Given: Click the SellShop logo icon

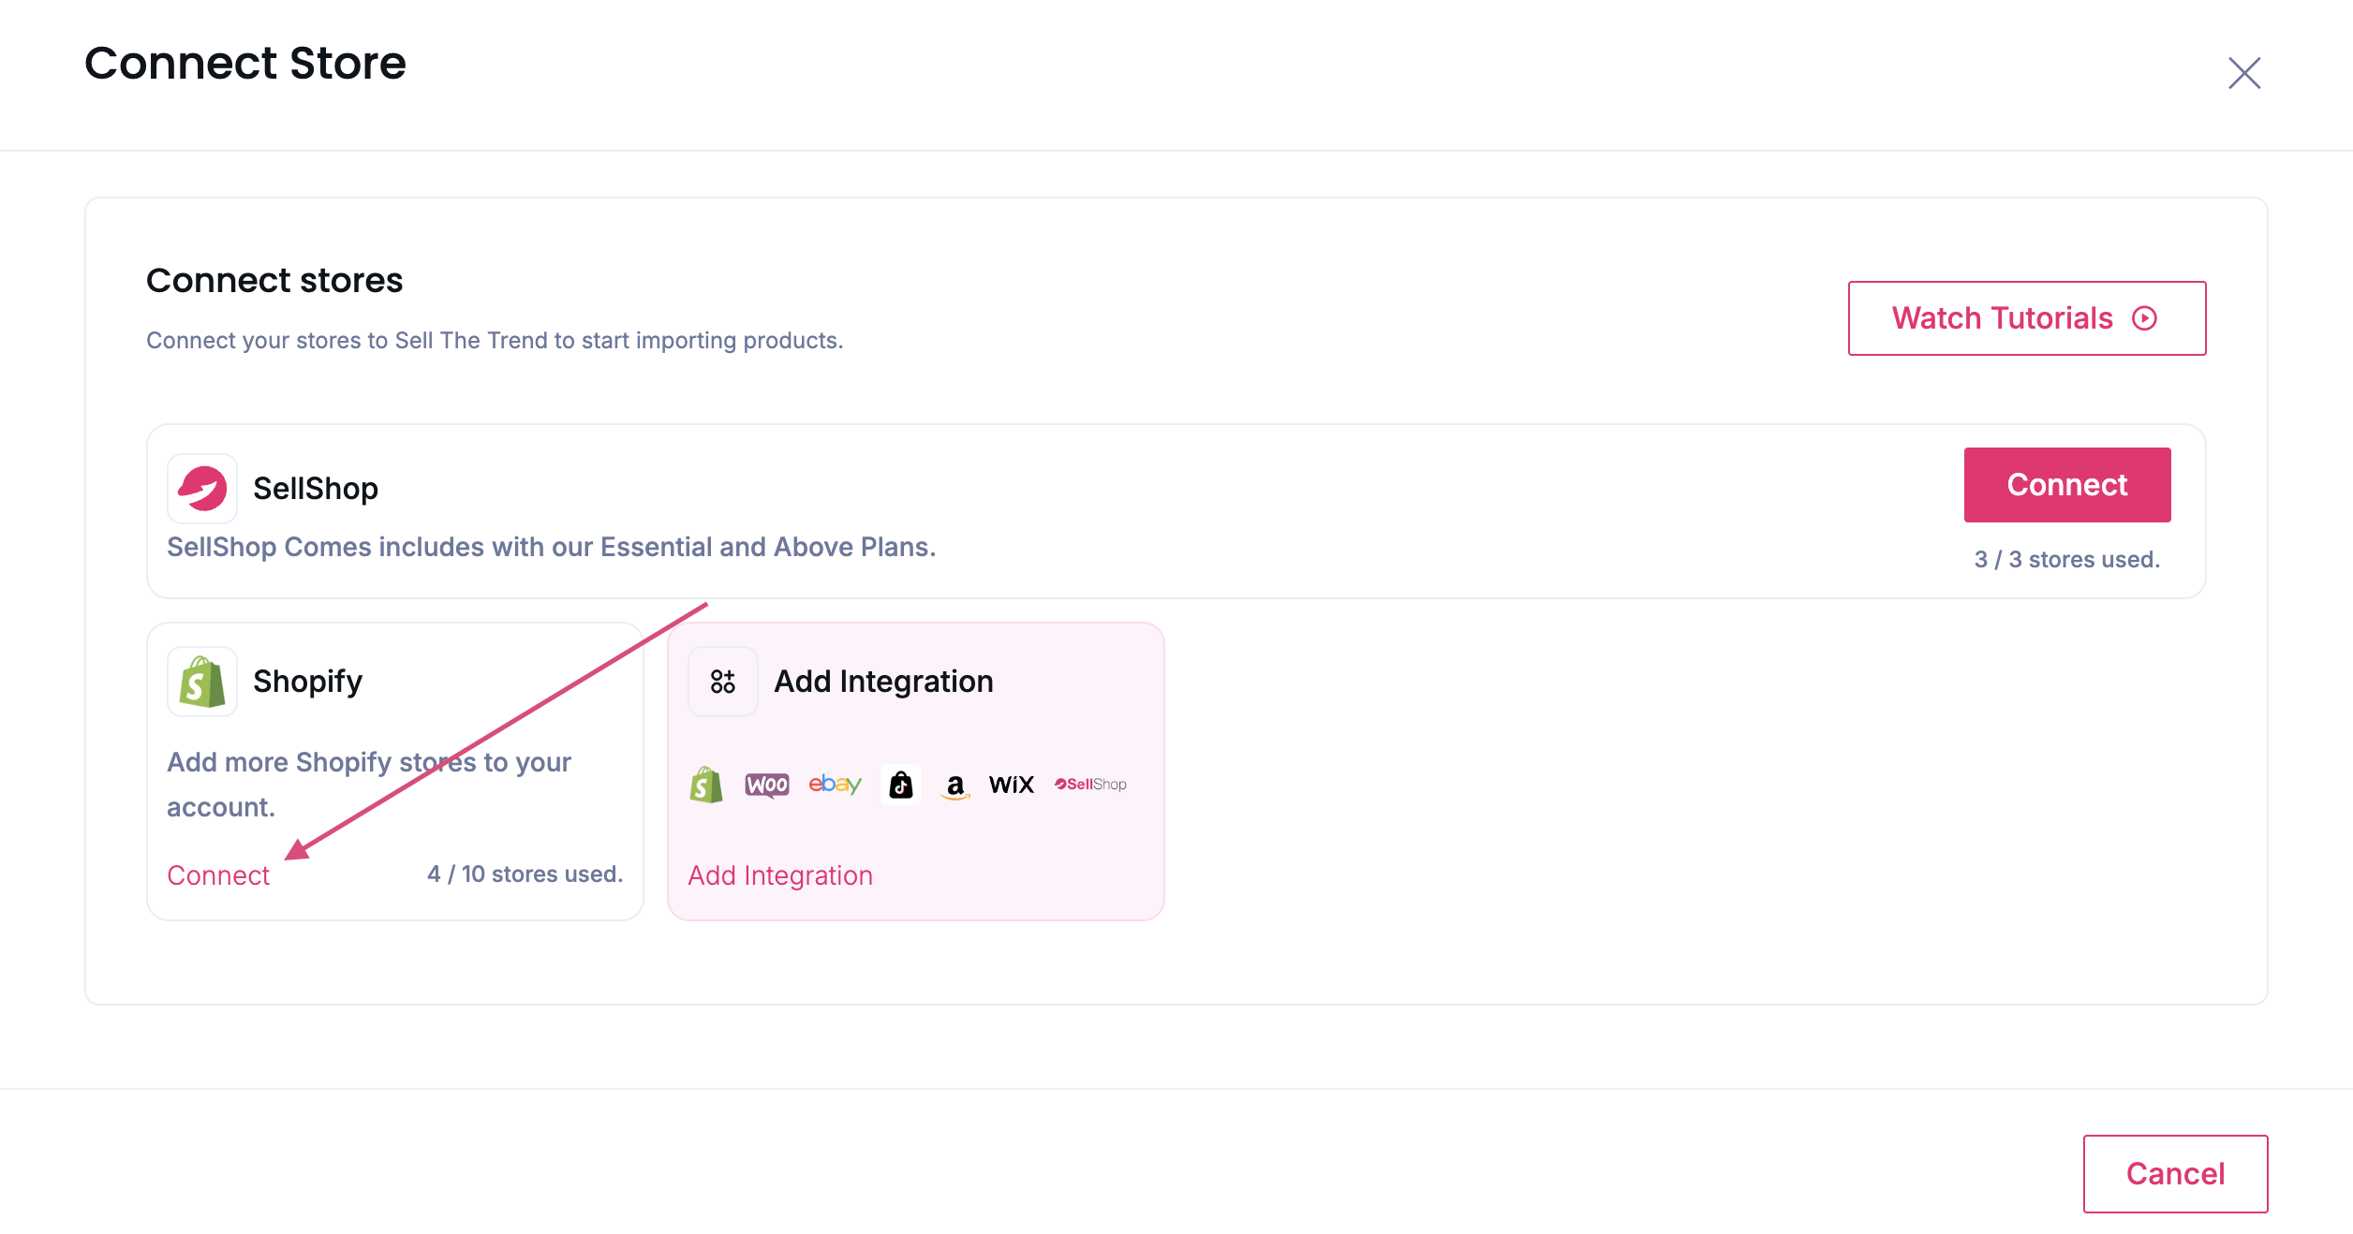Looking at the screenshot, I should pyautogui.click(x=202, y=489).
